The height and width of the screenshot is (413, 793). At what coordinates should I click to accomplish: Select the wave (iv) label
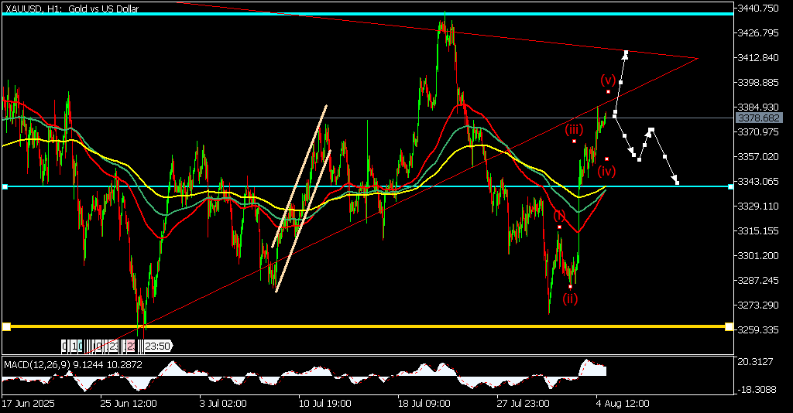[606, 171]
